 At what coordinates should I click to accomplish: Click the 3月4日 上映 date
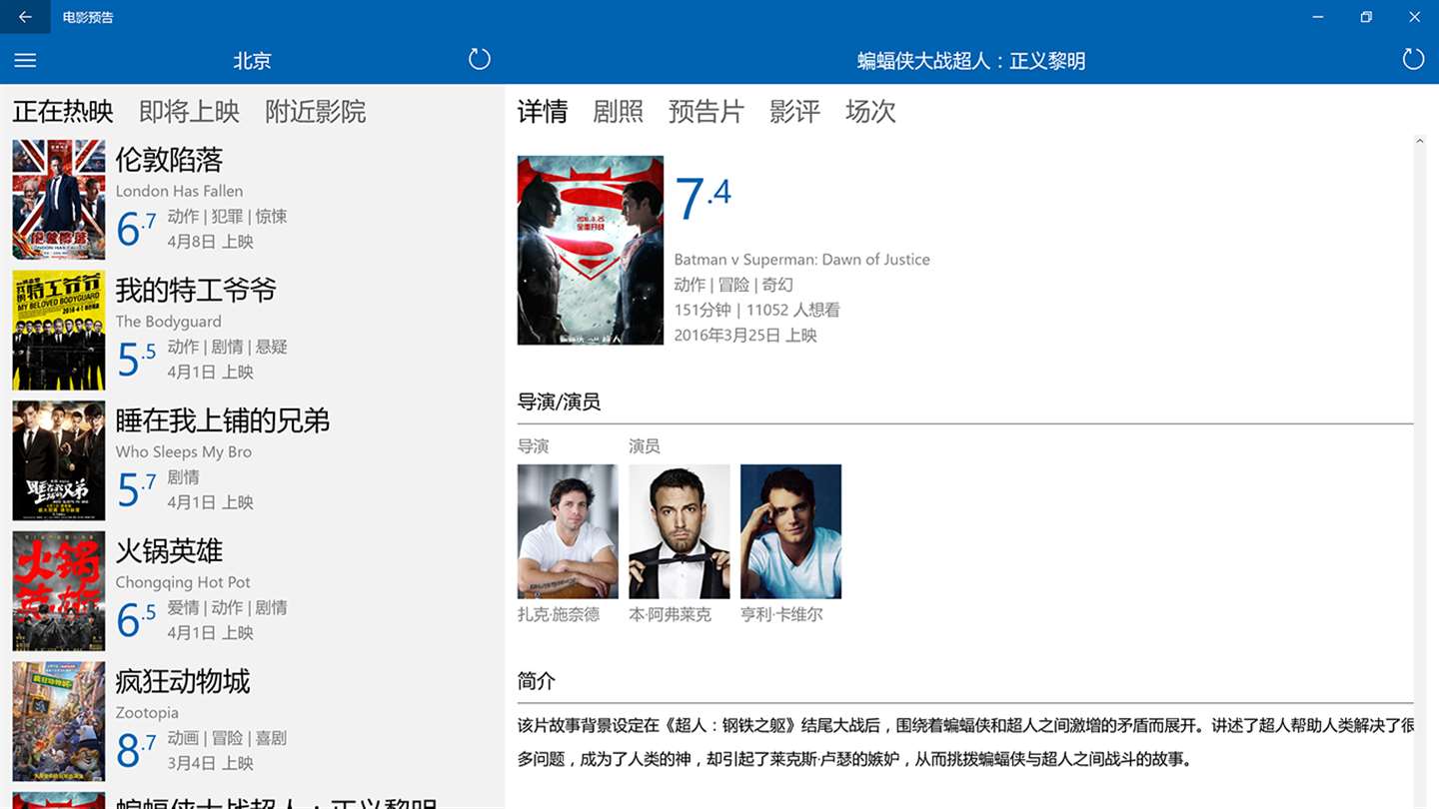point(210,763)
